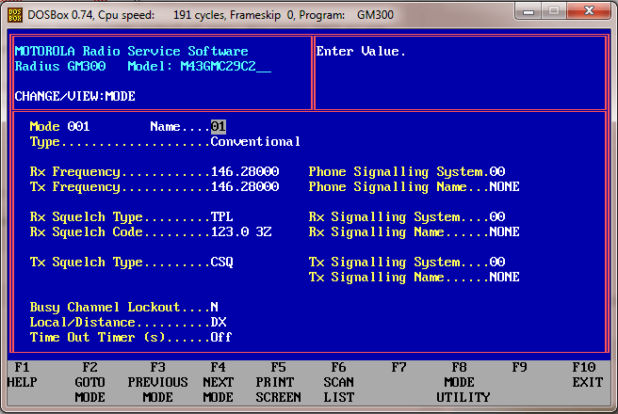Click the Model: M43GMC29C2__ text
The width and height of the screenshot is (618, 414).
(200, 66)
